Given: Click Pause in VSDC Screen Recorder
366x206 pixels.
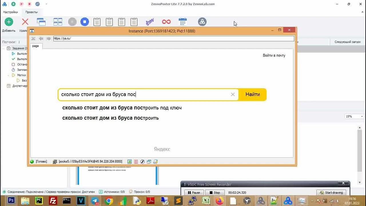Looking at the screenshot, I should coord(194,193).
